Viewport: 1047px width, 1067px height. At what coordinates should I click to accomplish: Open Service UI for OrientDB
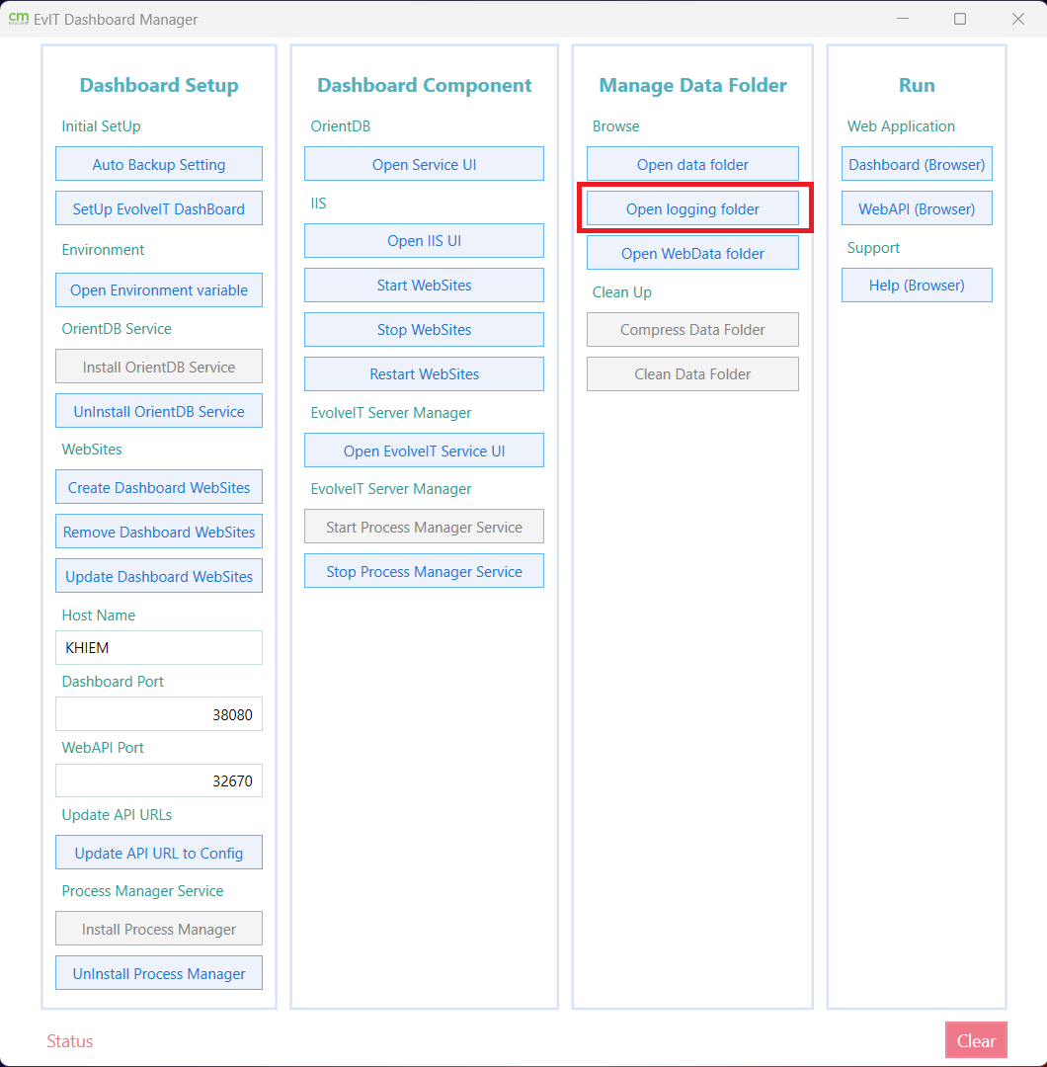click(x=424, y=164)
